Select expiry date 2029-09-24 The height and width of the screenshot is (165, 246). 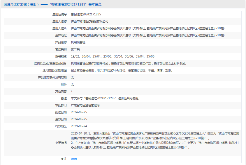(79, 126)
